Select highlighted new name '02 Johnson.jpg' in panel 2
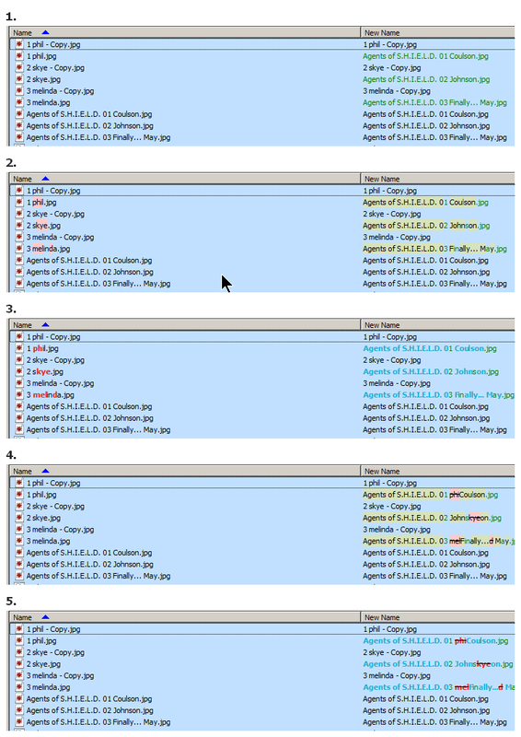The width and height of the screenshot is (521, 737). click(426, 226)
